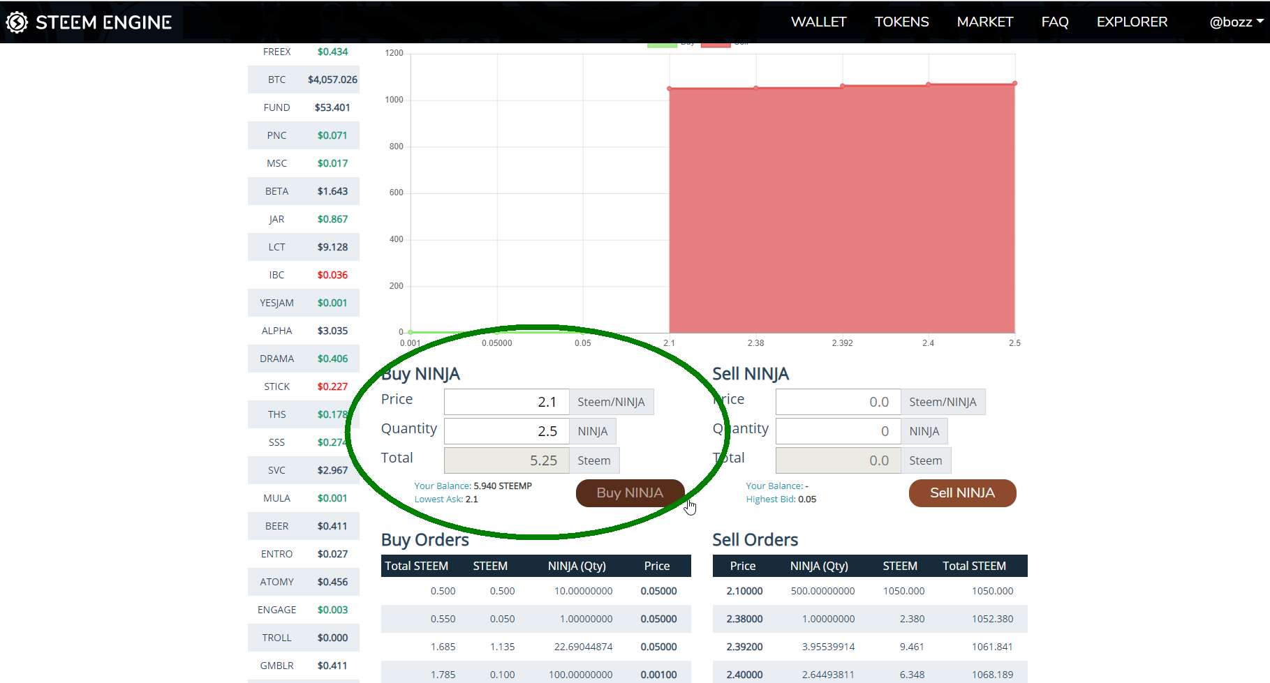Screen dimensions: 1270x683
Task: Select the BTC token row
Action: (304, 80)
